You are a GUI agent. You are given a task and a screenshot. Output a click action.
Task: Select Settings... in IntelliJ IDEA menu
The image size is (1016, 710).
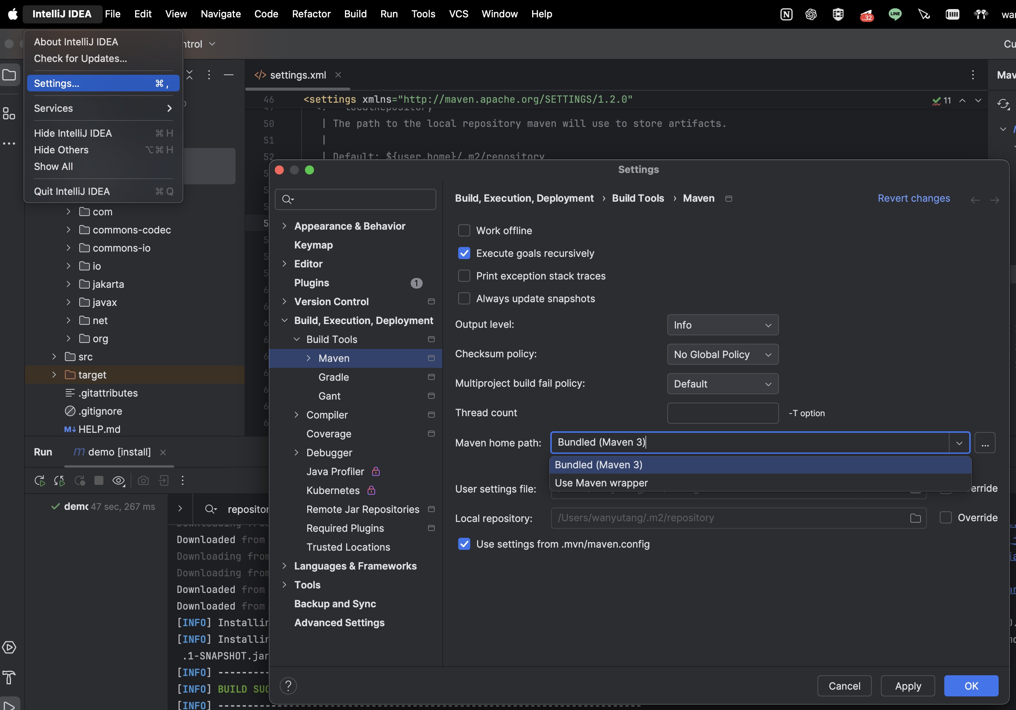click(x=103, y=83)
